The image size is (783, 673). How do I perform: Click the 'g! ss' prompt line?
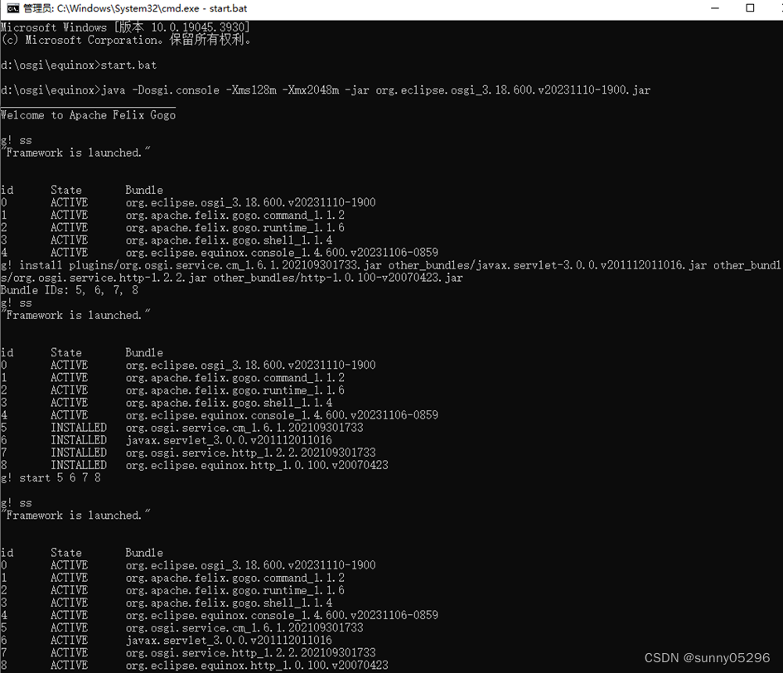[16, 140]
